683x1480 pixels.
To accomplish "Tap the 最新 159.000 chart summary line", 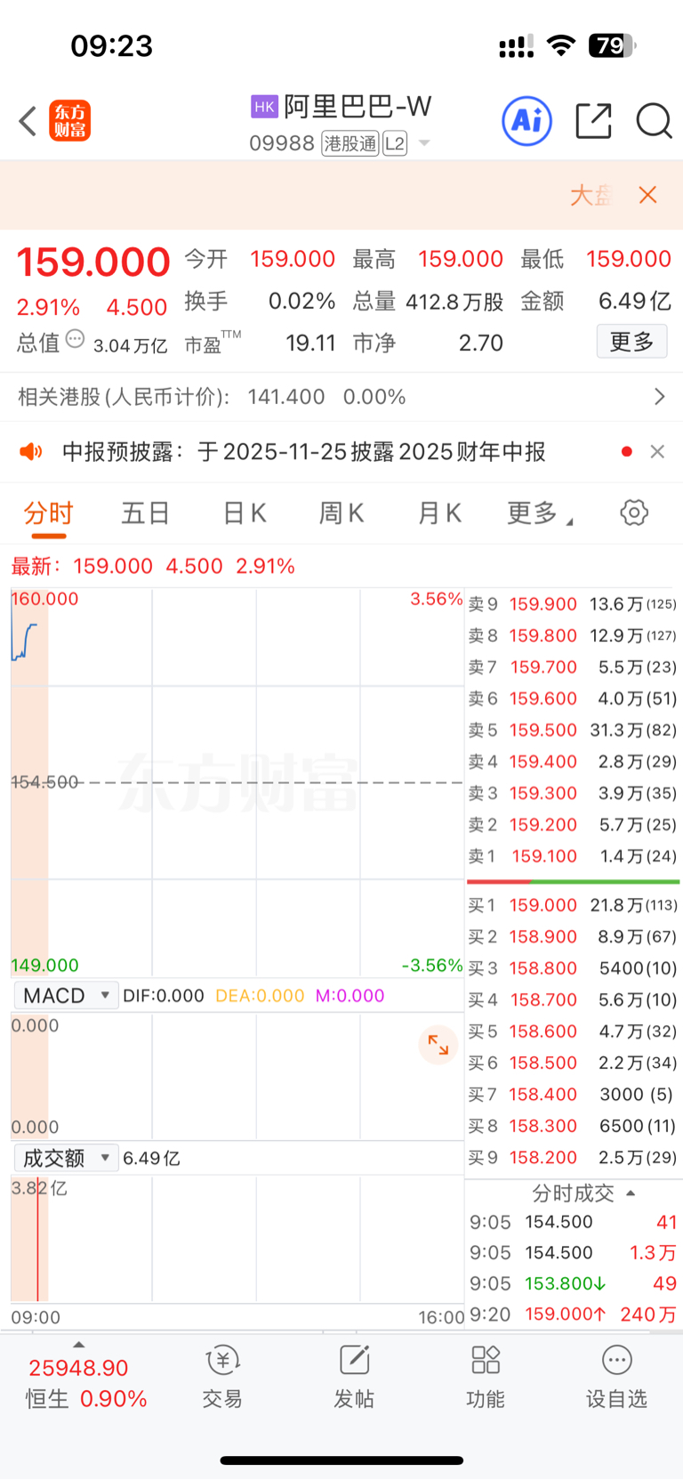I will [x=153, y=566].
